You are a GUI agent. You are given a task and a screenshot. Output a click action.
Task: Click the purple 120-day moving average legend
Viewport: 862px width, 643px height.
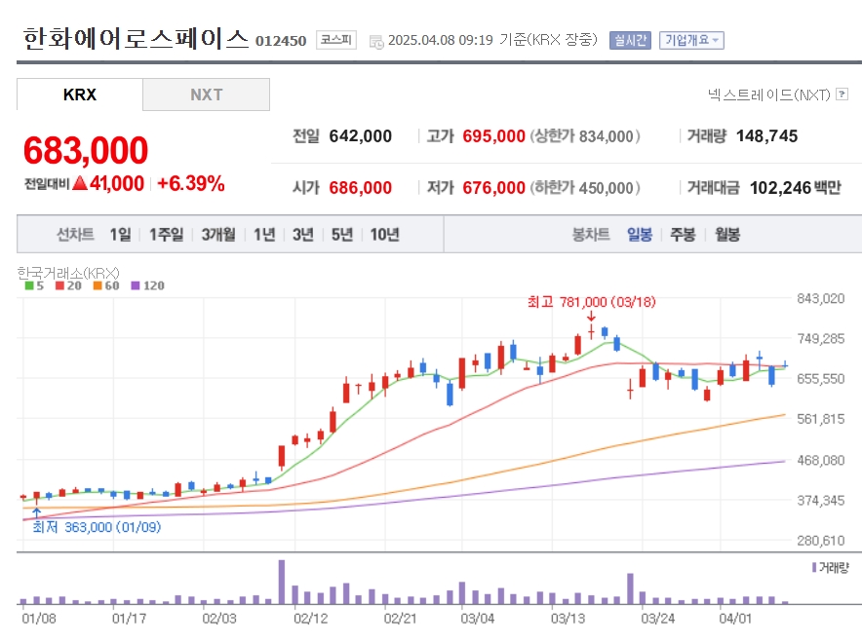point(148,285)
